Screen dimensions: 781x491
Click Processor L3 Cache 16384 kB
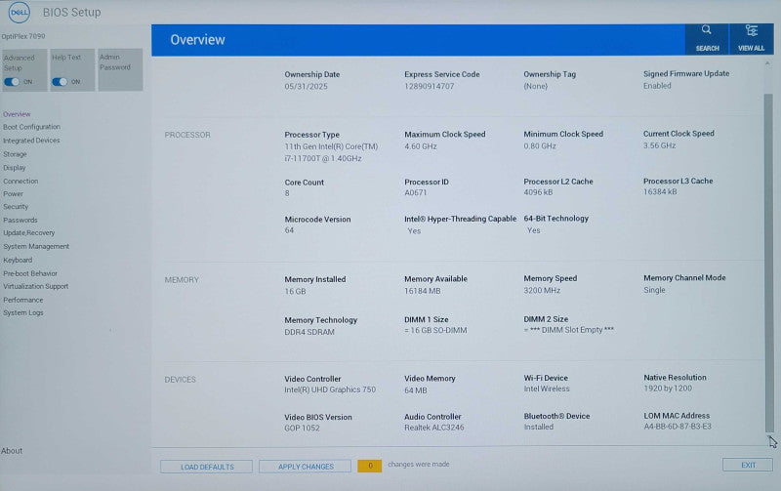[x=660, y=191]
